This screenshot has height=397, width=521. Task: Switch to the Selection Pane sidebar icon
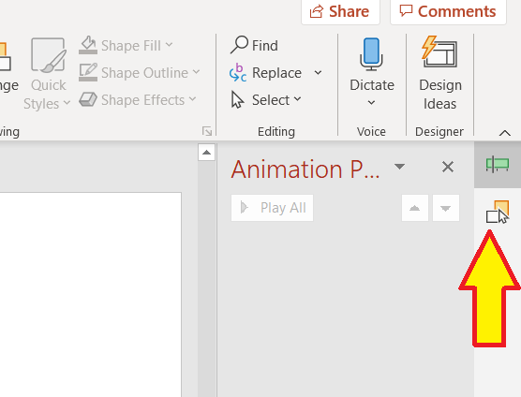pyautogui.click(x=498, y=212)
